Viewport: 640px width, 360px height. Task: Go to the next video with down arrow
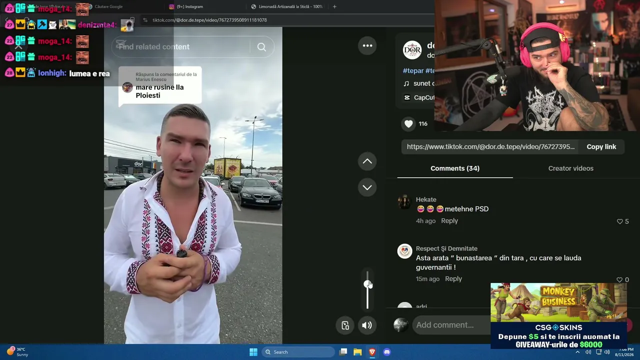367,187
